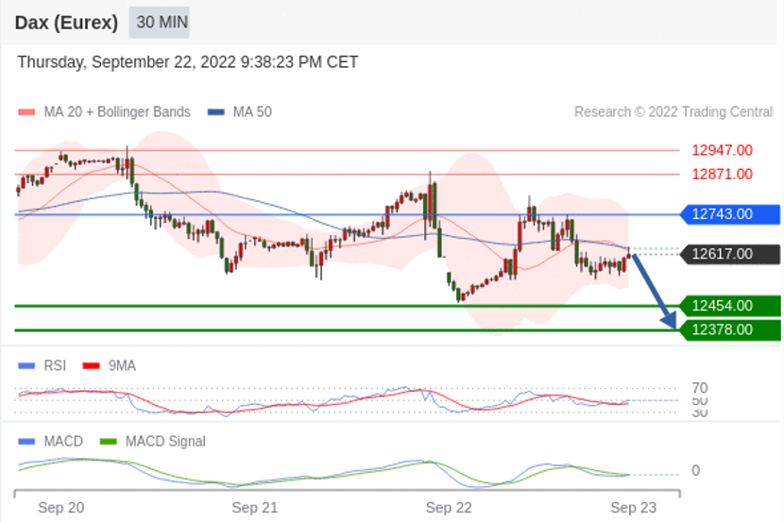Viewport: 784px width, 522px height.
Task: Click the 9MA legend label
Action: point(122,365)
